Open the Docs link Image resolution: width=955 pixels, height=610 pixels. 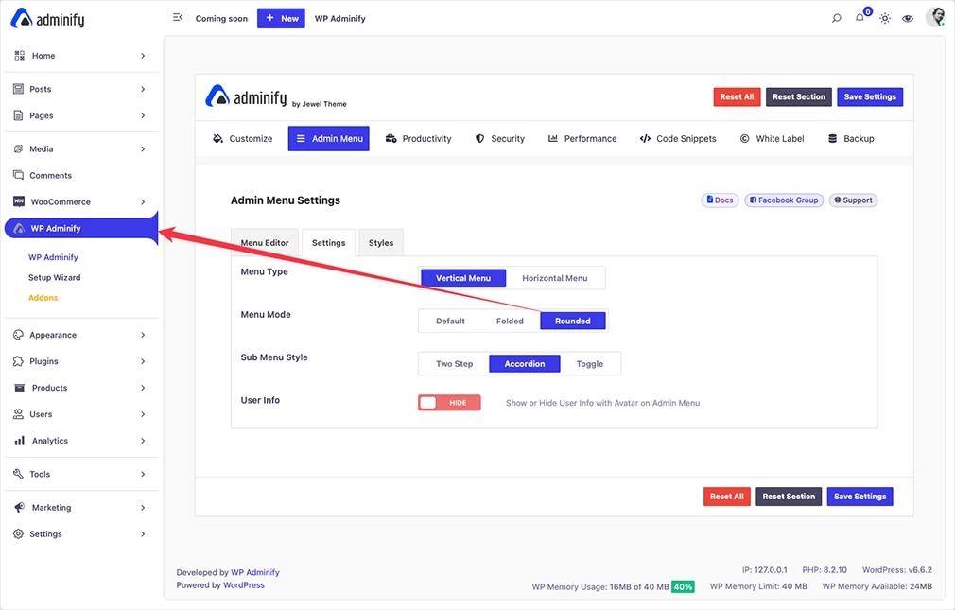(720, 200)
